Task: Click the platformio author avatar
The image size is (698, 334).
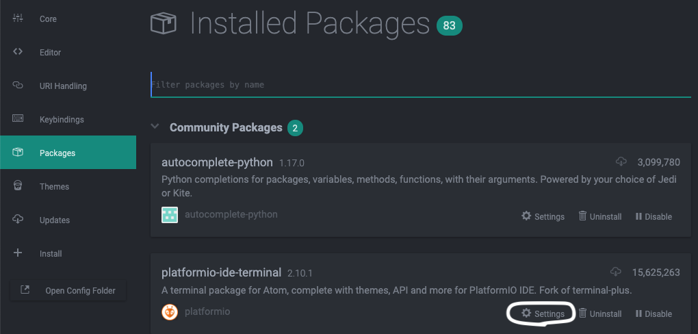Action: click(x=170, y=311)
